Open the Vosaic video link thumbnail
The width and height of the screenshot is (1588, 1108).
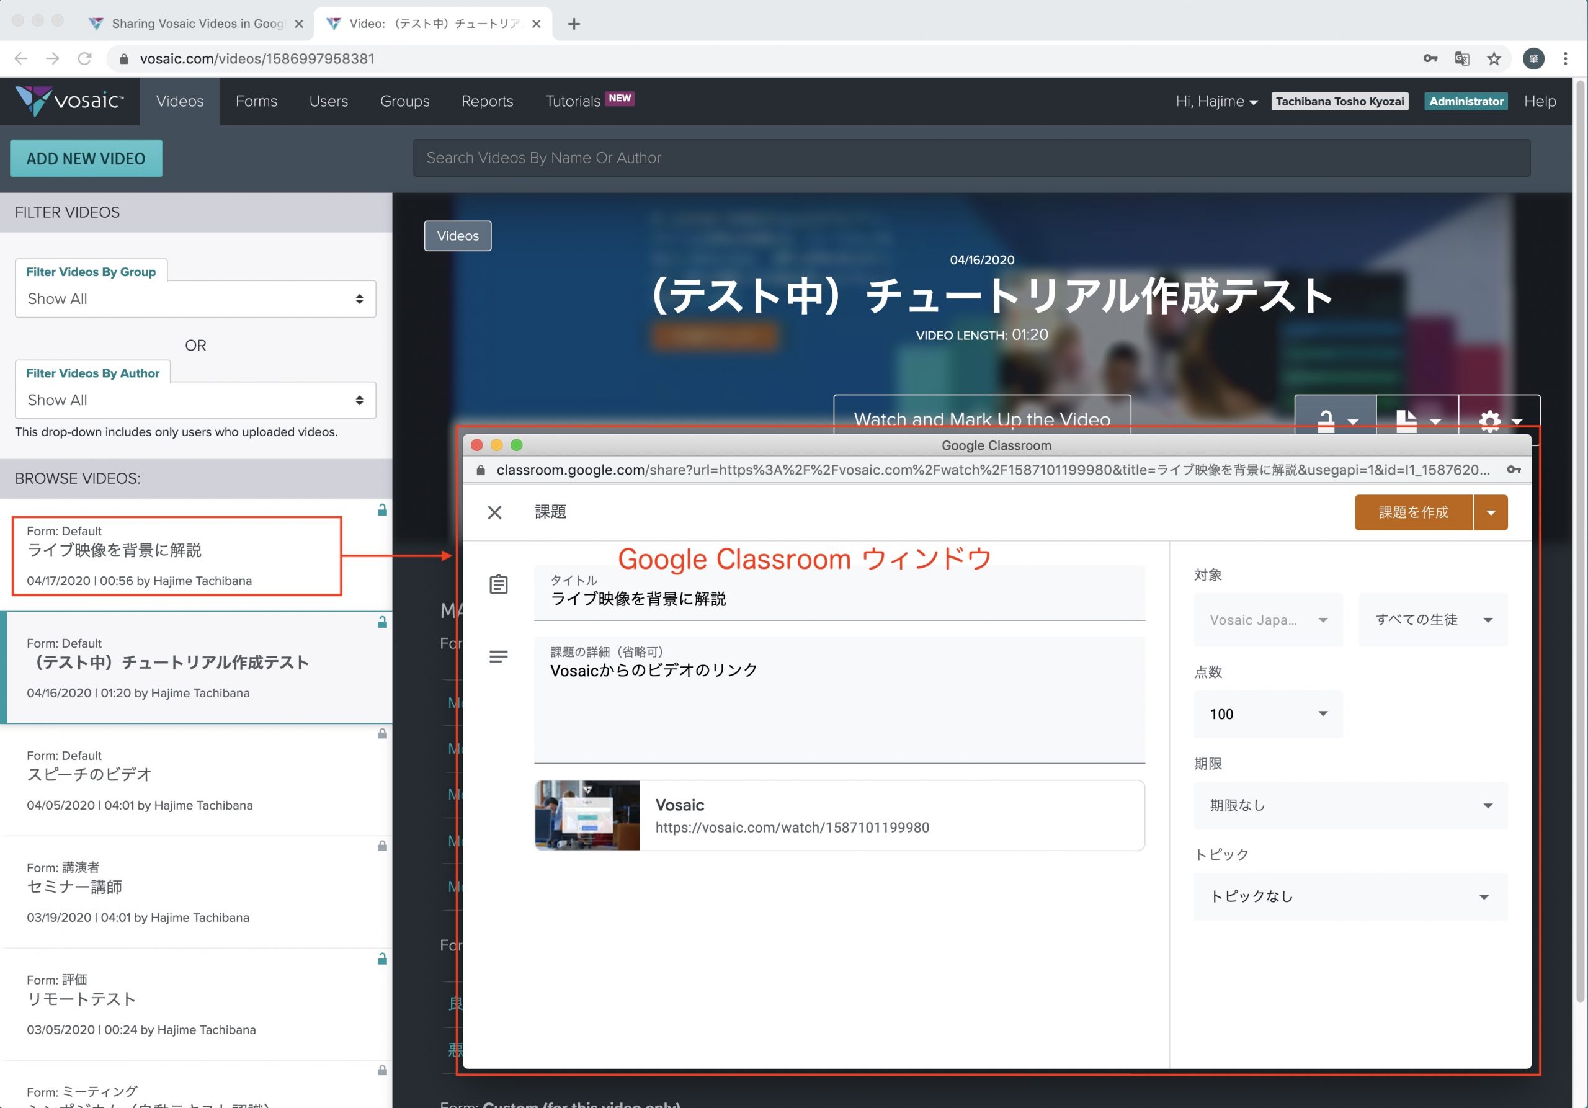[587, 815]
